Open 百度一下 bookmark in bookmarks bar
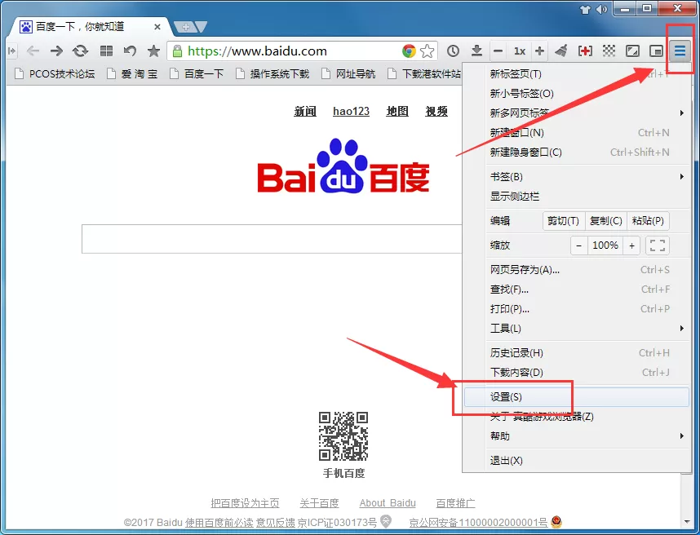Screen dimensions: 700x535 [197, 73]
